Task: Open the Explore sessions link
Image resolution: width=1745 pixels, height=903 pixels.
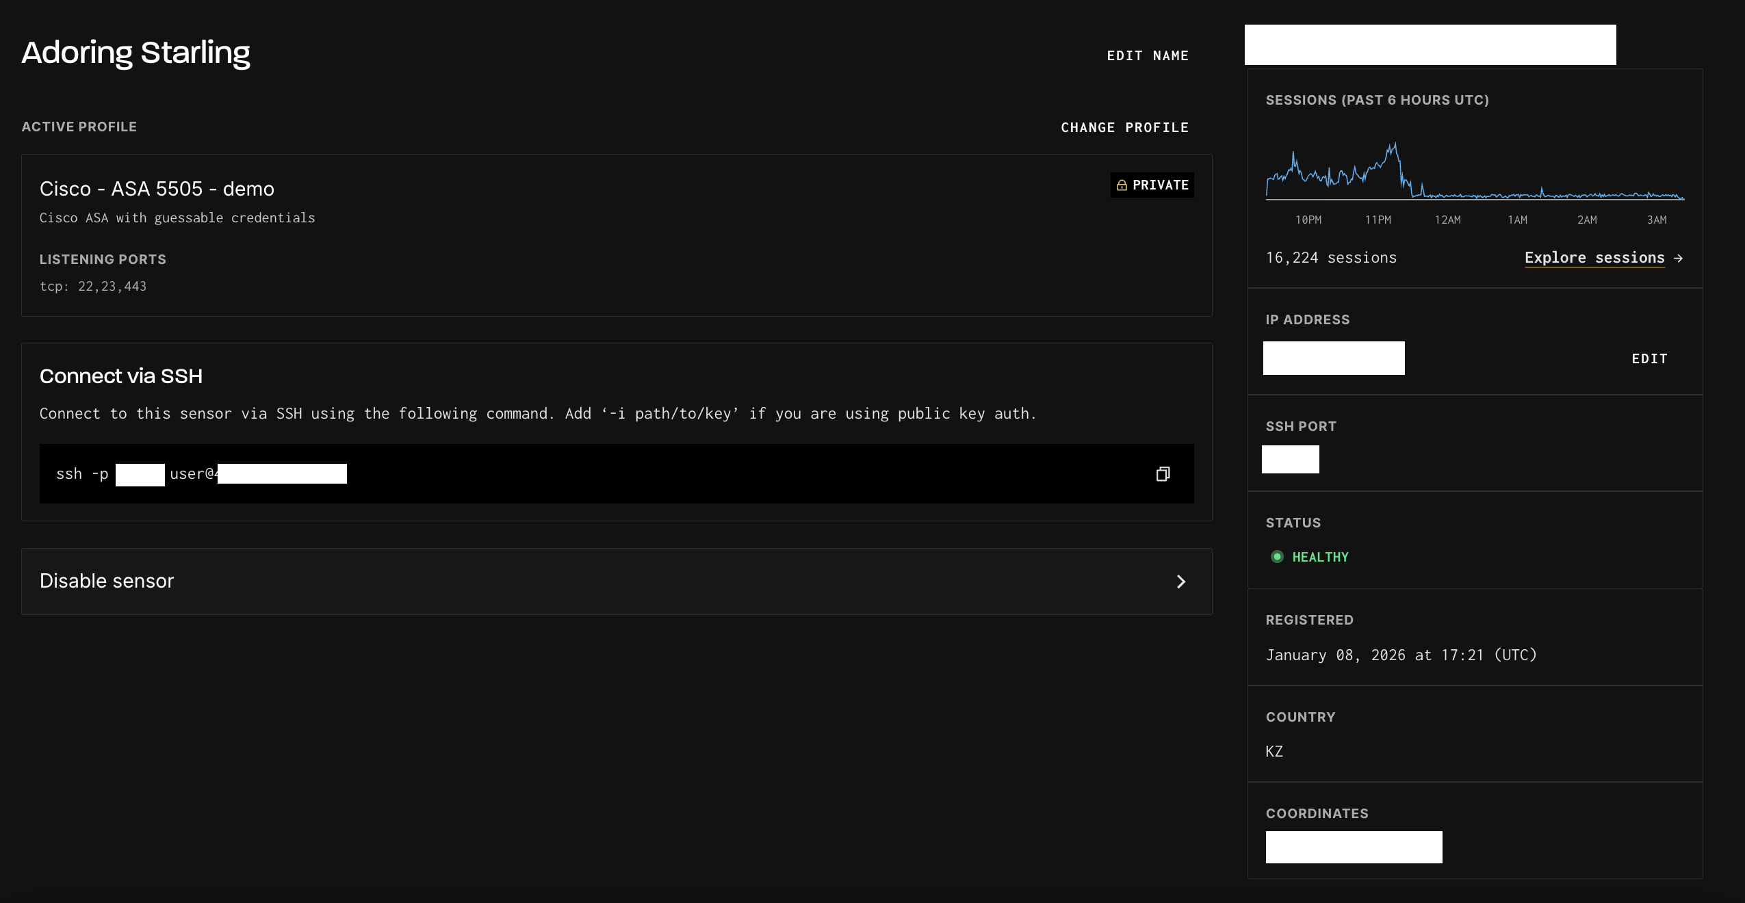Action: pyautogui.click(x=1594, y=258)
